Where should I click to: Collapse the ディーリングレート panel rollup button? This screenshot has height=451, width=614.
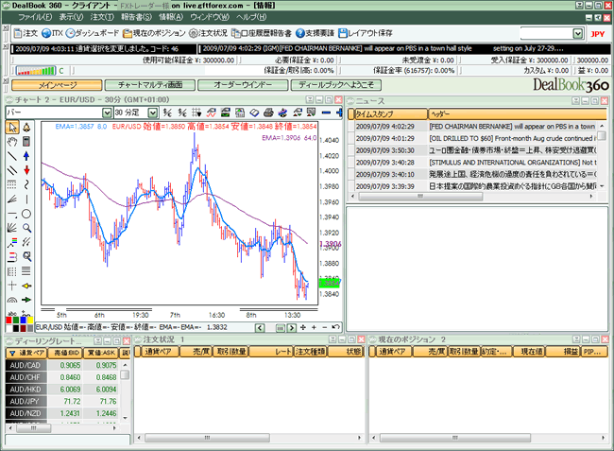point(98,341)
